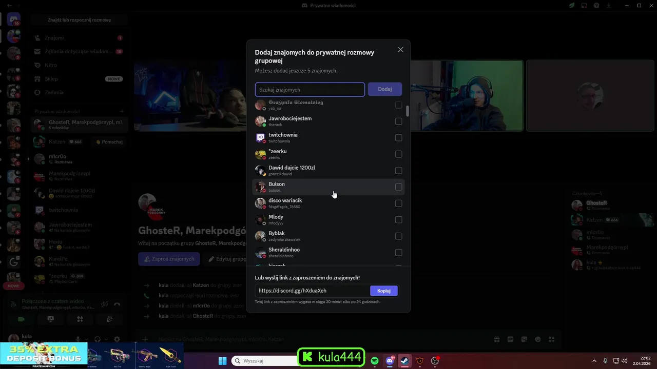Tick the checkbox for Dawid dajcie 1200zl
The image size is (657, 369).
398,171
